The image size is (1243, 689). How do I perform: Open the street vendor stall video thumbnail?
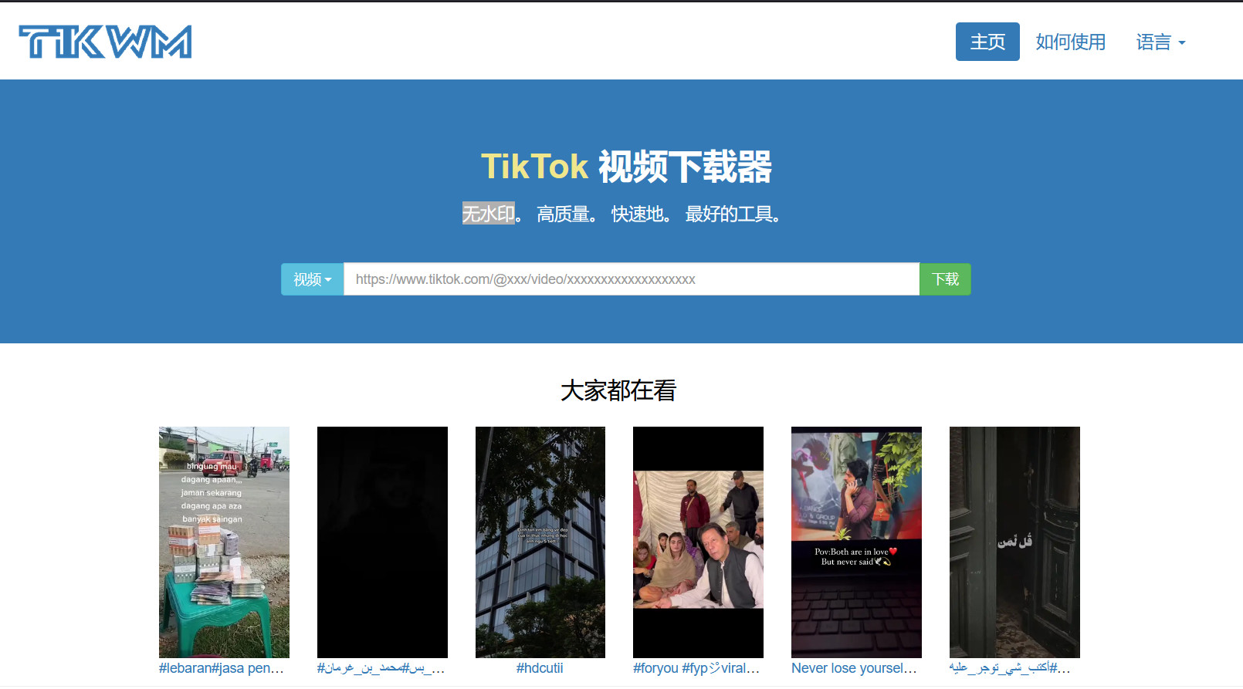(x=224, y=542)
